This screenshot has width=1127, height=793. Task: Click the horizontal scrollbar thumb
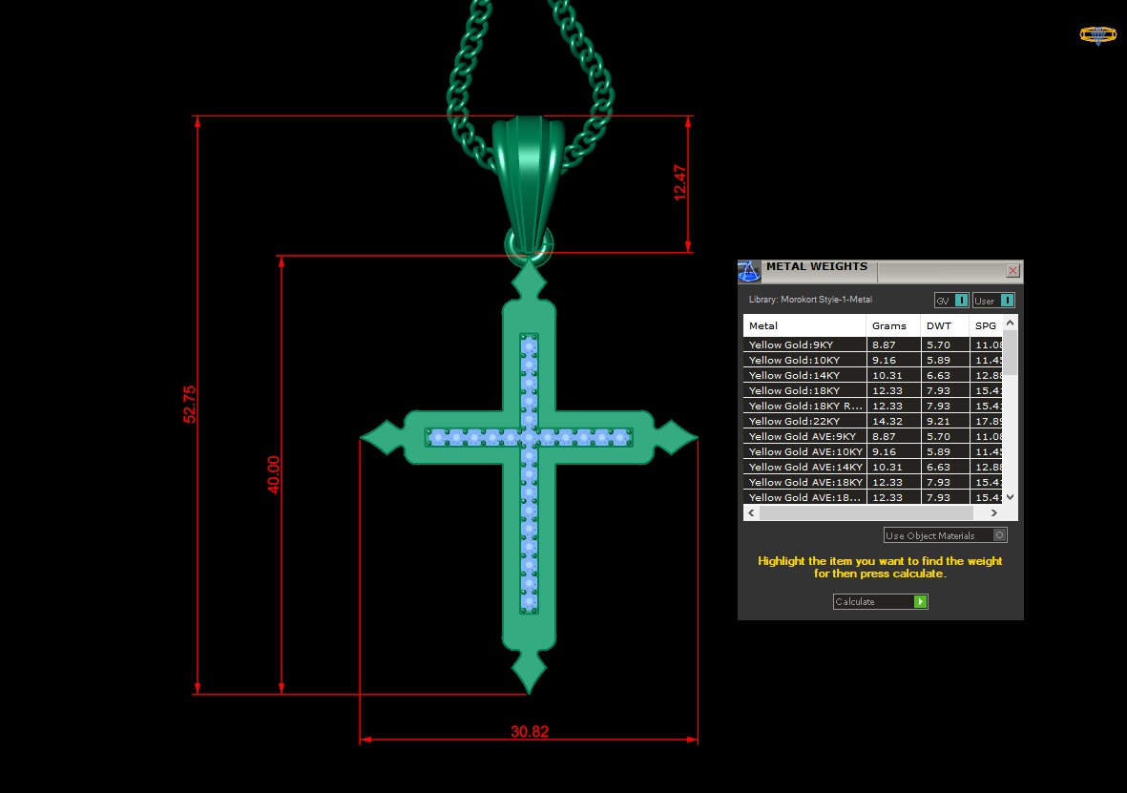coord(866,512)
